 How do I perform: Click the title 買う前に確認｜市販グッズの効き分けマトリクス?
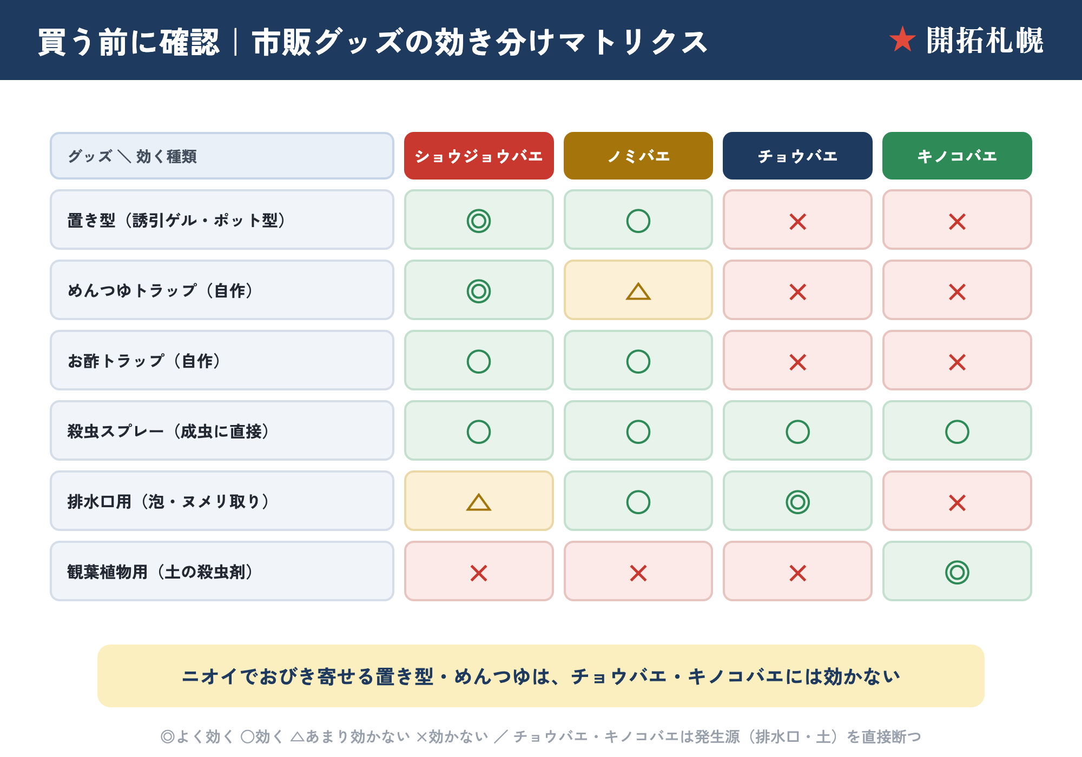point(373,42)
